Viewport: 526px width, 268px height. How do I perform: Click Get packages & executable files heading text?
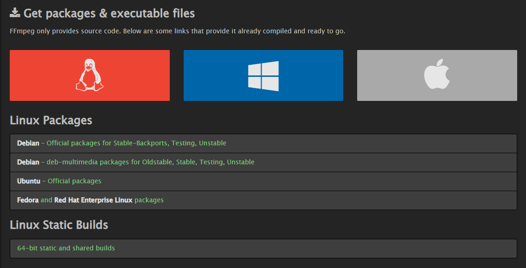(109, 13)
